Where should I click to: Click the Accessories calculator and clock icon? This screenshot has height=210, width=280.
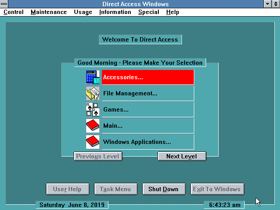tap(93, 77)
